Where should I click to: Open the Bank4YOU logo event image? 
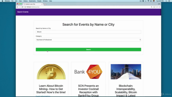click(x=88, y=72)
